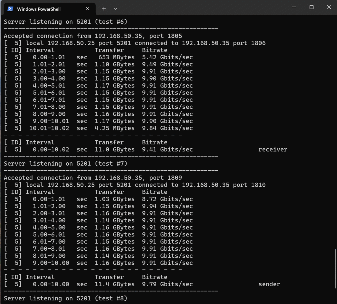Open a new tab with the plus button

click(x=104, y=9)
